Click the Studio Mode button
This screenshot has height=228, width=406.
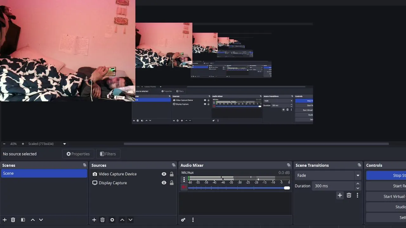(386, 207)
